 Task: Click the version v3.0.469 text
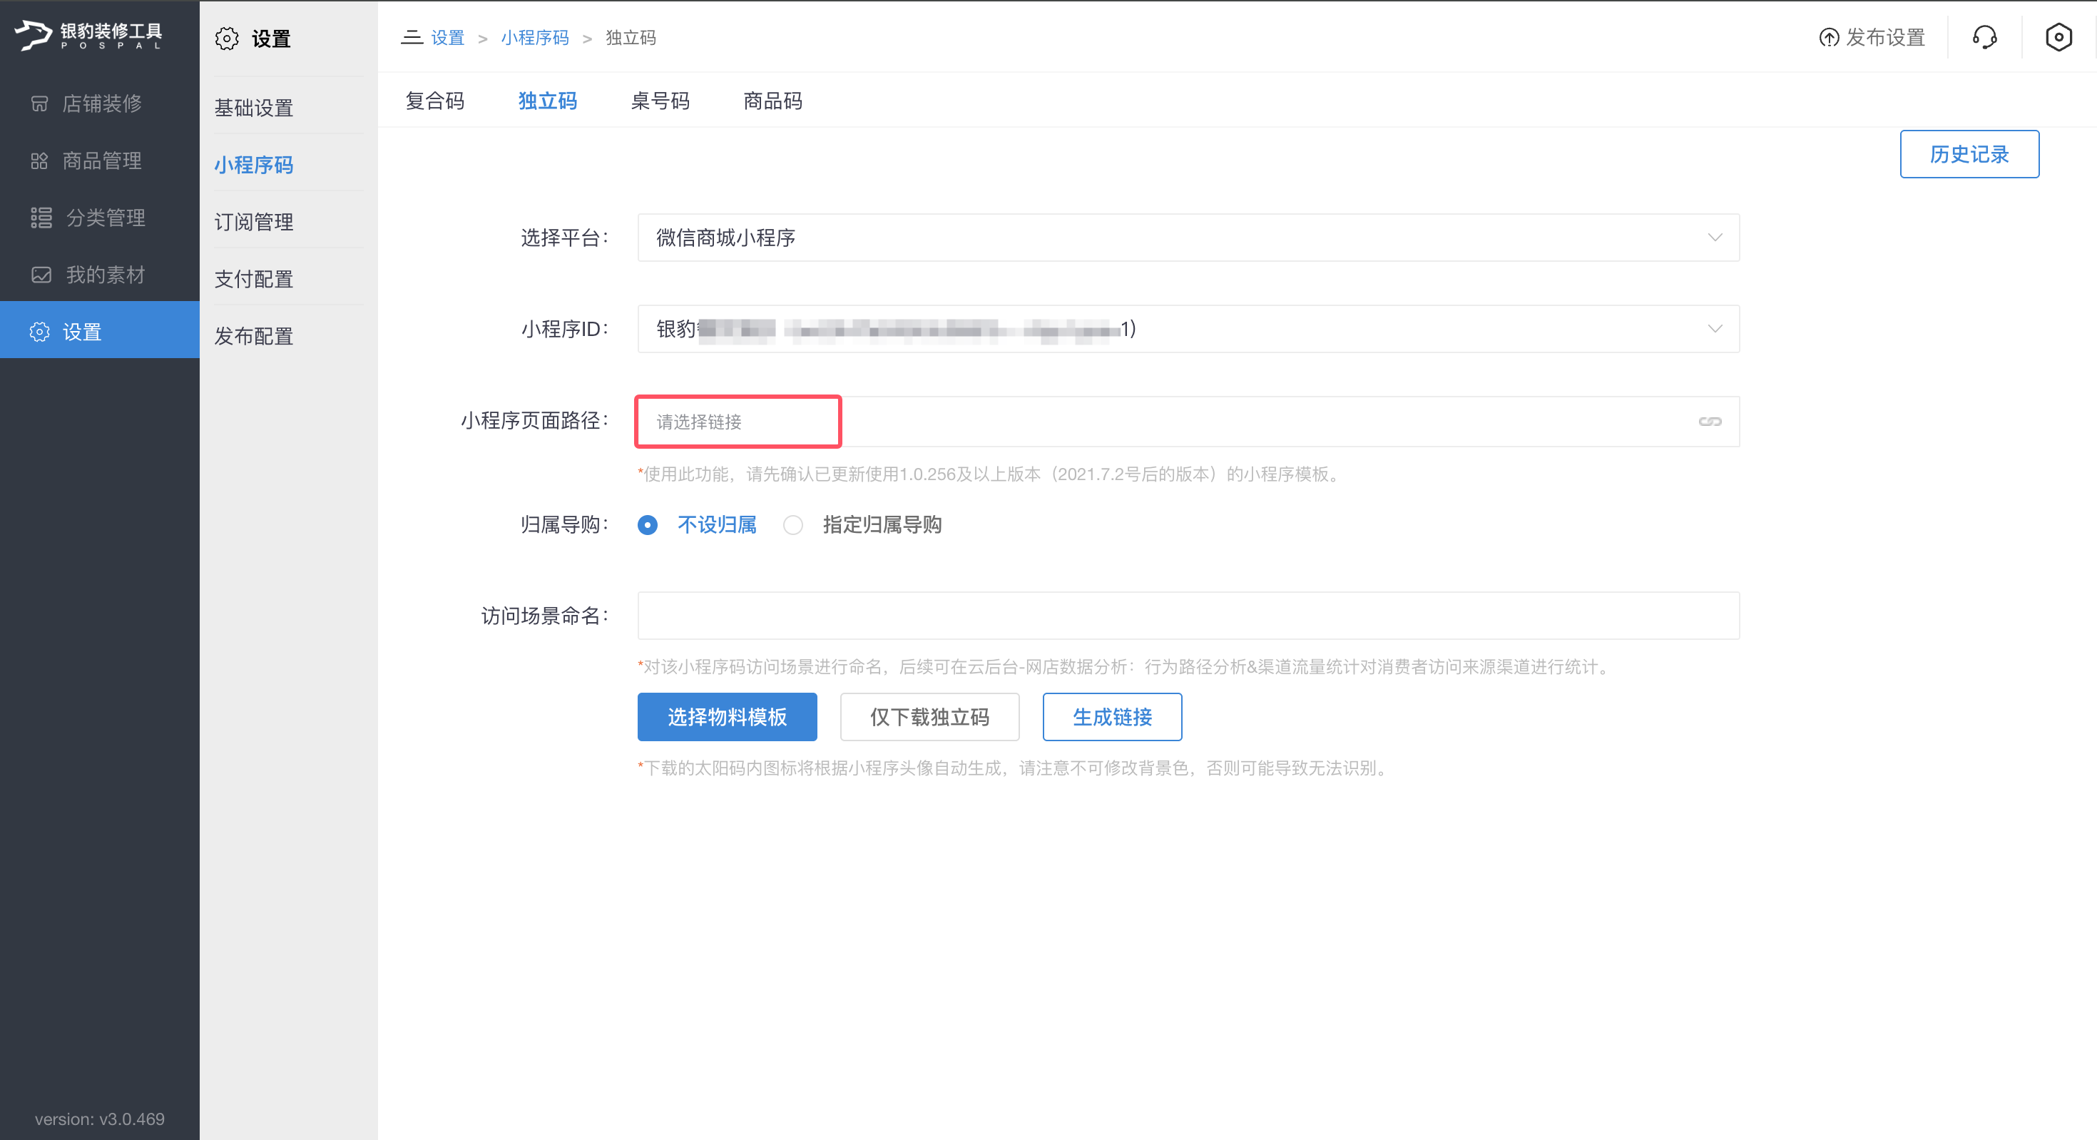pos(99,1119)
